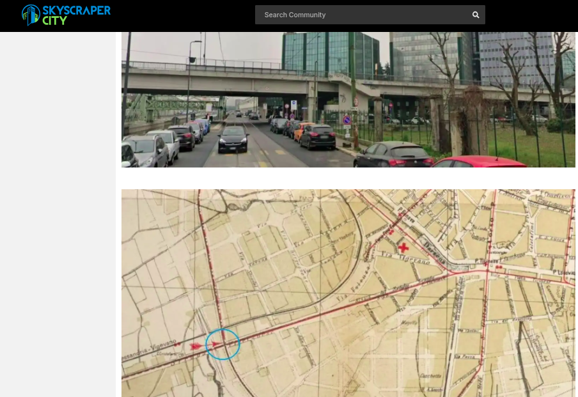This screenshot has height=397, width=578.
Task: Click the round no-parking sign in photo
Action: click(x=347, y=120)
